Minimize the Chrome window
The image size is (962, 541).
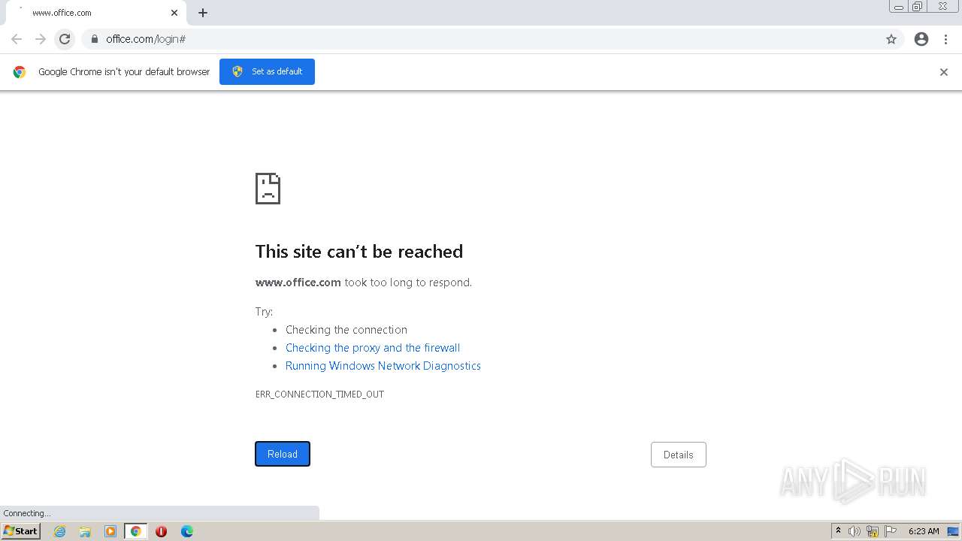coord(899,7)
